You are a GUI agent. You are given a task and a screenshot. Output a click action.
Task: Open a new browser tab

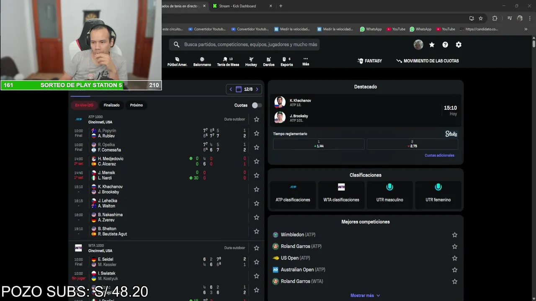click(x=281, y=6)
